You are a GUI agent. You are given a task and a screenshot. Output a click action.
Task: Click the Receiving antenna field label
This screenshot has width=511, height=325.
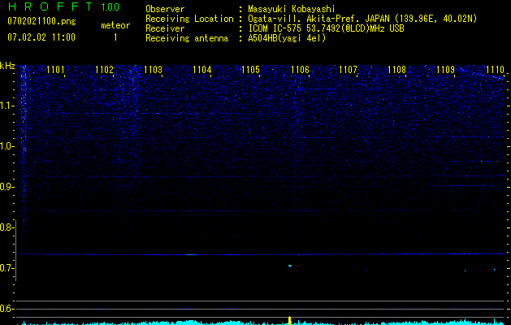[x=187, y=38]
